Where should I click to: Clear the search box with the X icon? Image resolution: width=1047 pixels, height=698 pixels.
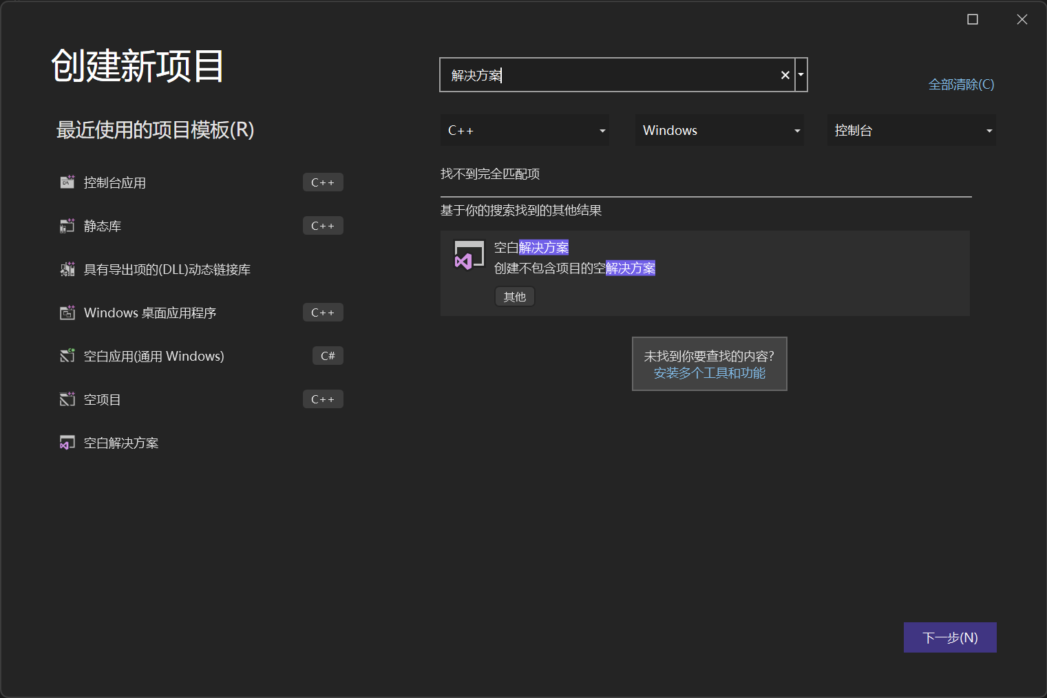click(x=785, y=75)
